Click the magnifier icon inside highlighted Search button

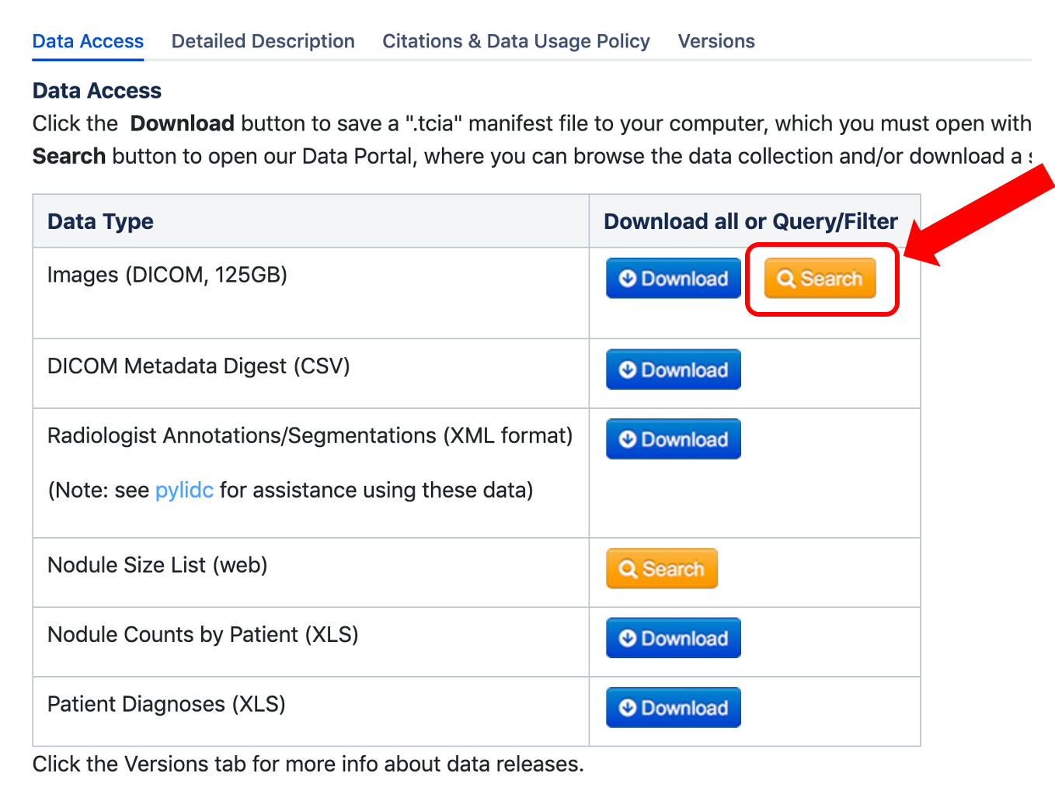(786, 278)
